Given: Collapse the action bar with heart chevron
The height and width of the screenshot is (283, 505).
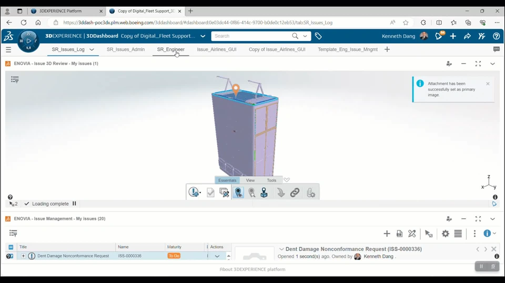Looking at the screenshot, I should click(x=287, y=180).
